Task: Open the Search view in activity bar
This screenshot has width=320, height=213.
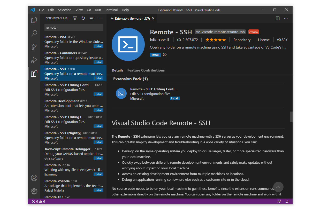Action: (34, 33)
